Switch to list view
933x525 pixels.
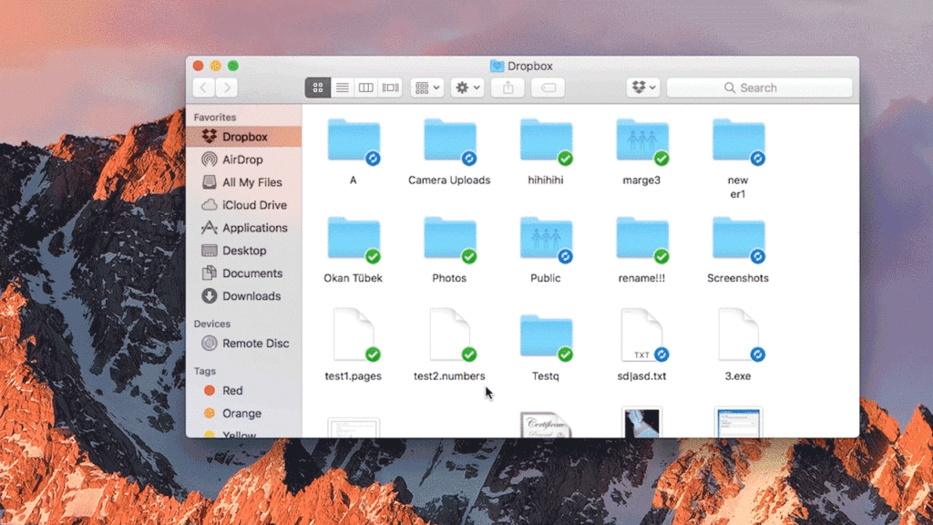[x=343, y=87]
